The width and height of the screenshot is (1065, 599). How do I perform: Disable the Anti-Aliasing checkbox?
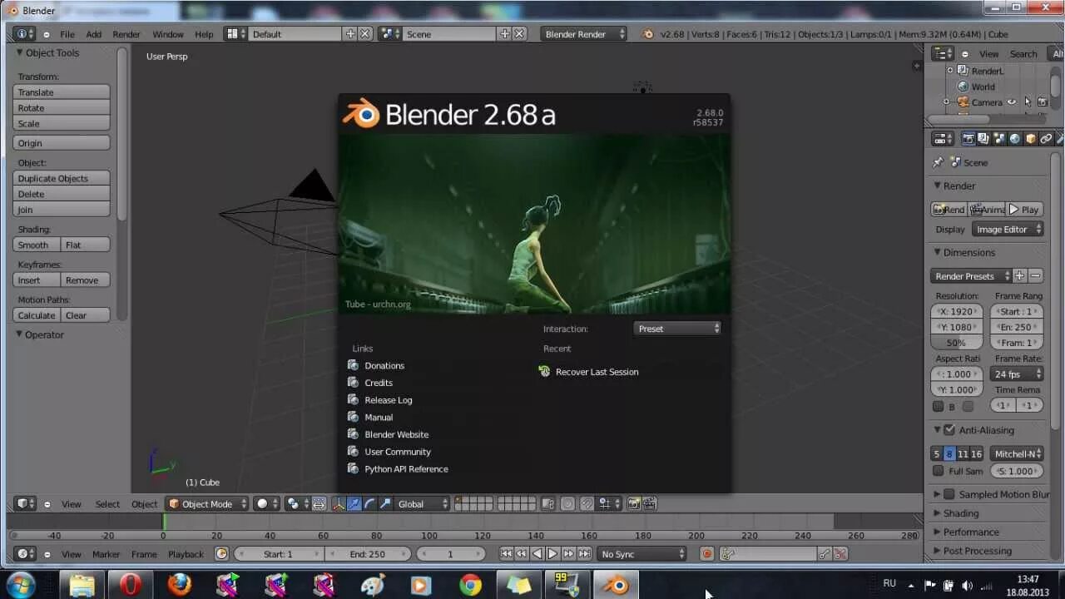pyautogui.click(x=949, y=430)
